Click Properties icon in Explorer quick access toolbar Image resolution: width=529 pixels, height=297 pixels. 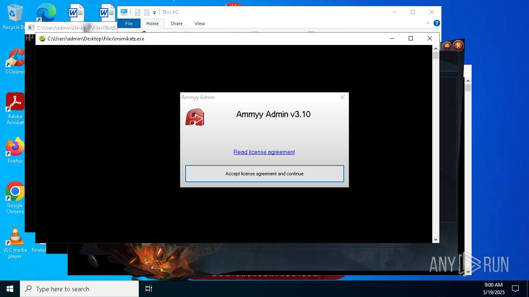click(138, 12)
